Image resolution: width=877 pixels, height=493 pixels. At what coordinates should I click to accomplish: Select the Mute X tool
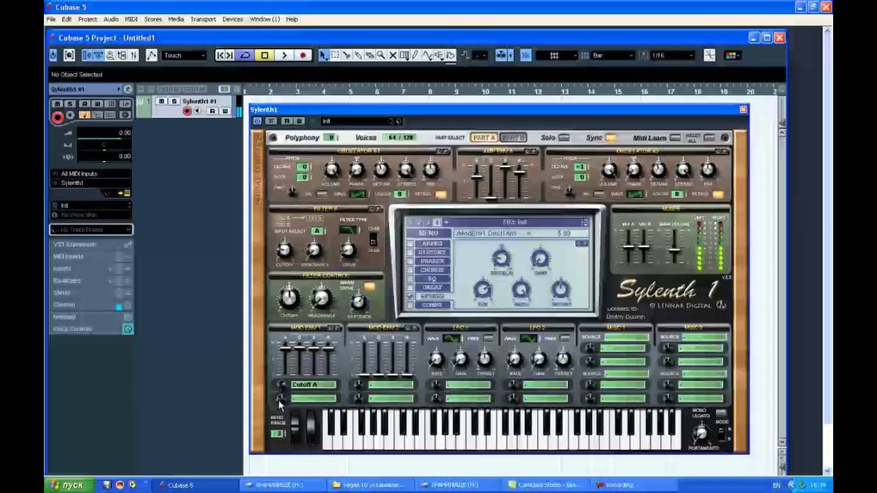pos(393,55)
